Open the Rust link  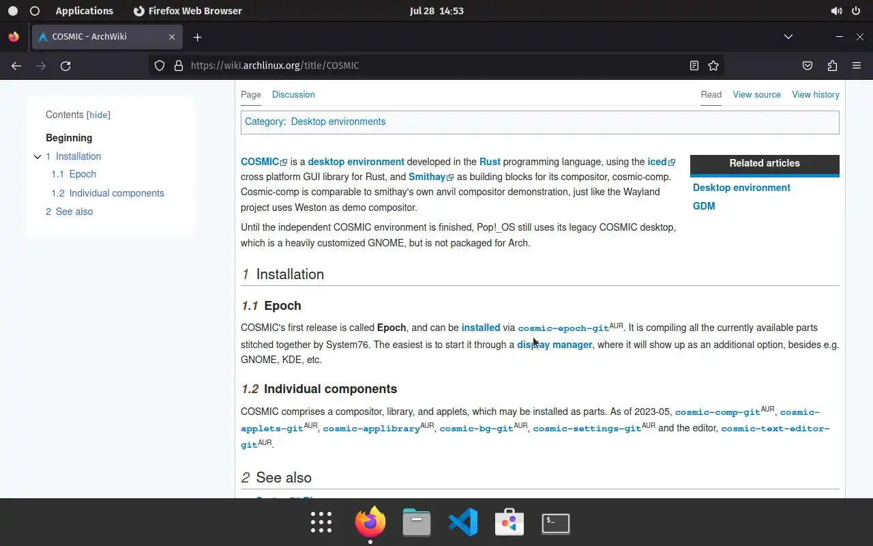pos(490,162)
